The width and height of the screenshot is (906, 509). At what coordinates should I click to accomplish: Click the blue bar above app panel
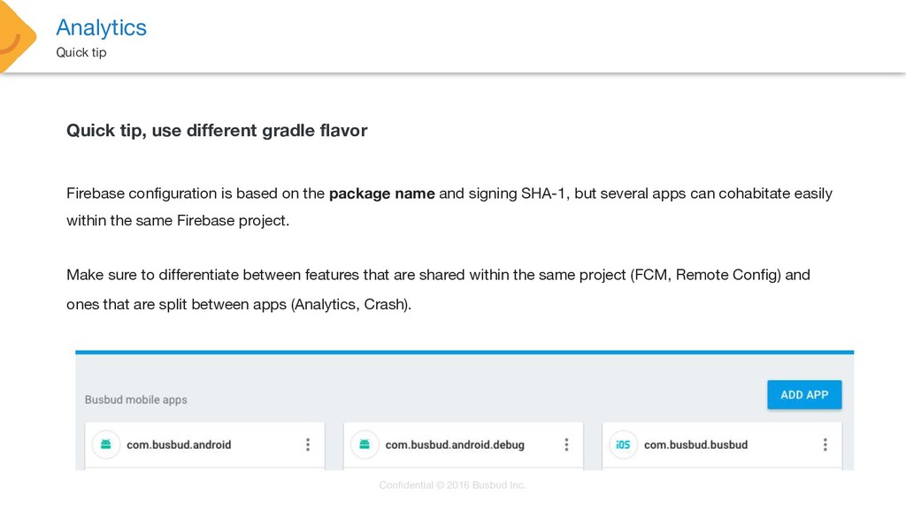coord(465,352)
